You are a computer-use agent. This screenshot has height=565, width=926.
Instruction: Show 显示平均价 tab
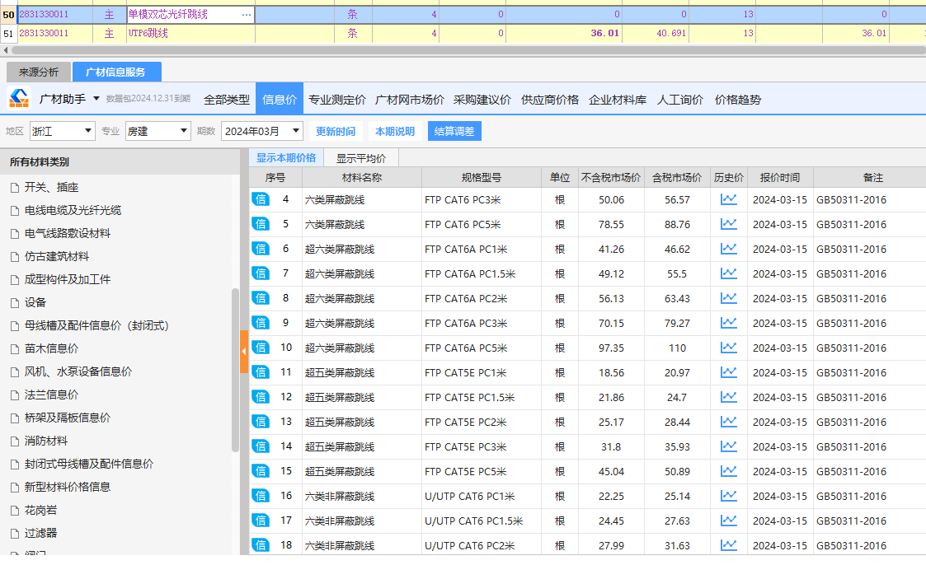[x=361, y=158]
